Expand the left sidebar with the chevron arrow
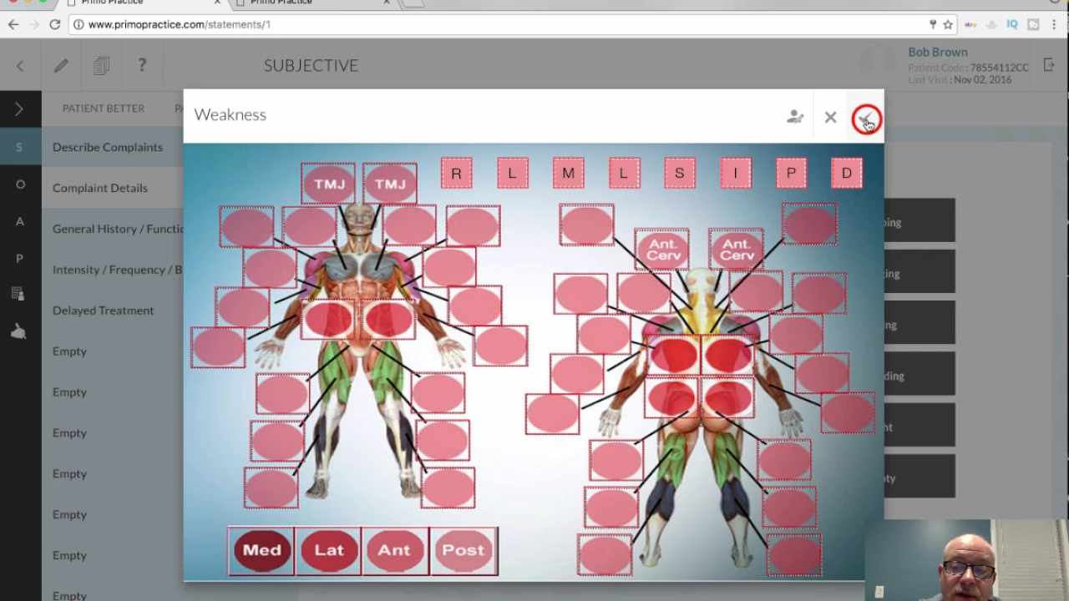1069x601 pixels. click(19, 109)
